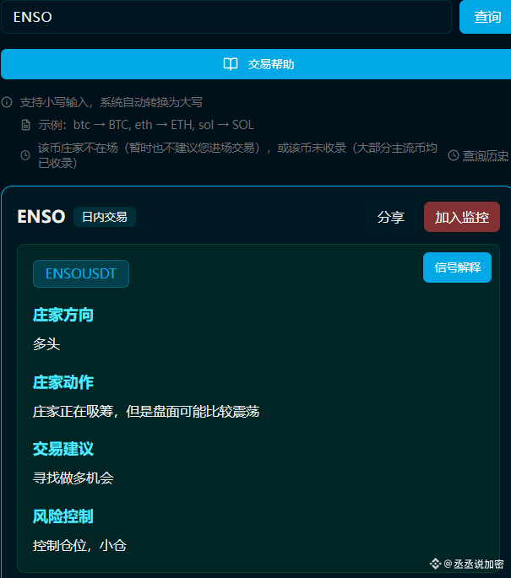Click the 风险控制 section heading

63,516
